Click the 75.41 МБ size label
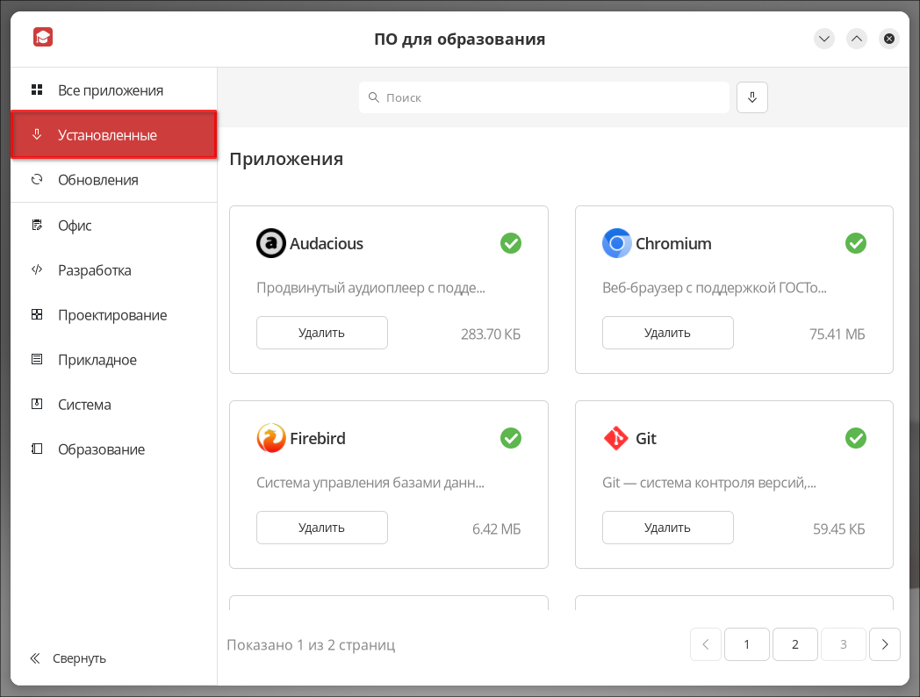The height and width of the screenshot is (697, 920). 837,334
